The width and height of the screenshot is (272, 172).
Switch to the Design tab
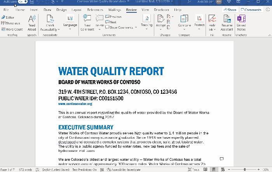61,10
